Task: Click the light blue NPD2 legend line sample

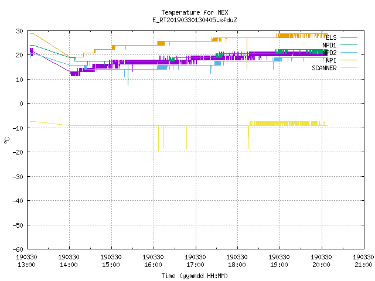Action: pos(349,52)
